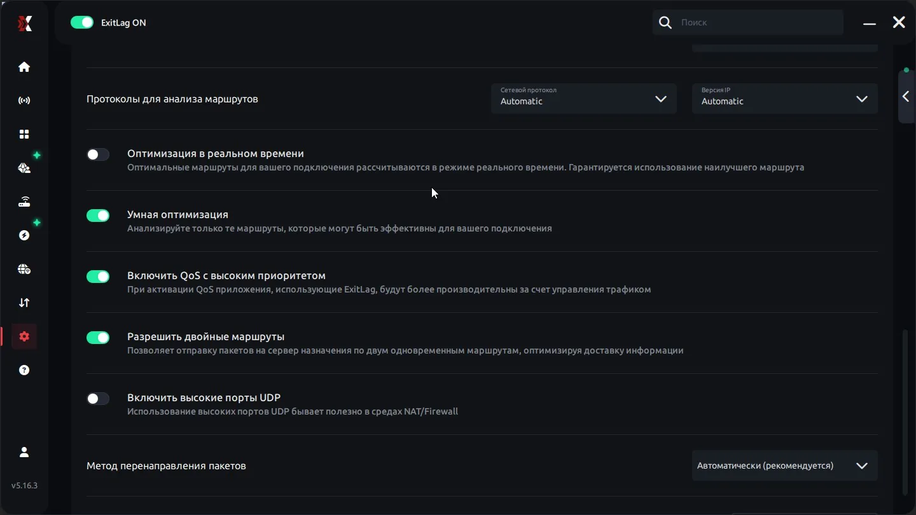The height and width of the screenshot is (515, 916).
Task: Click the Протоколы для анализа маршрутов label
Action: [172, 99]
